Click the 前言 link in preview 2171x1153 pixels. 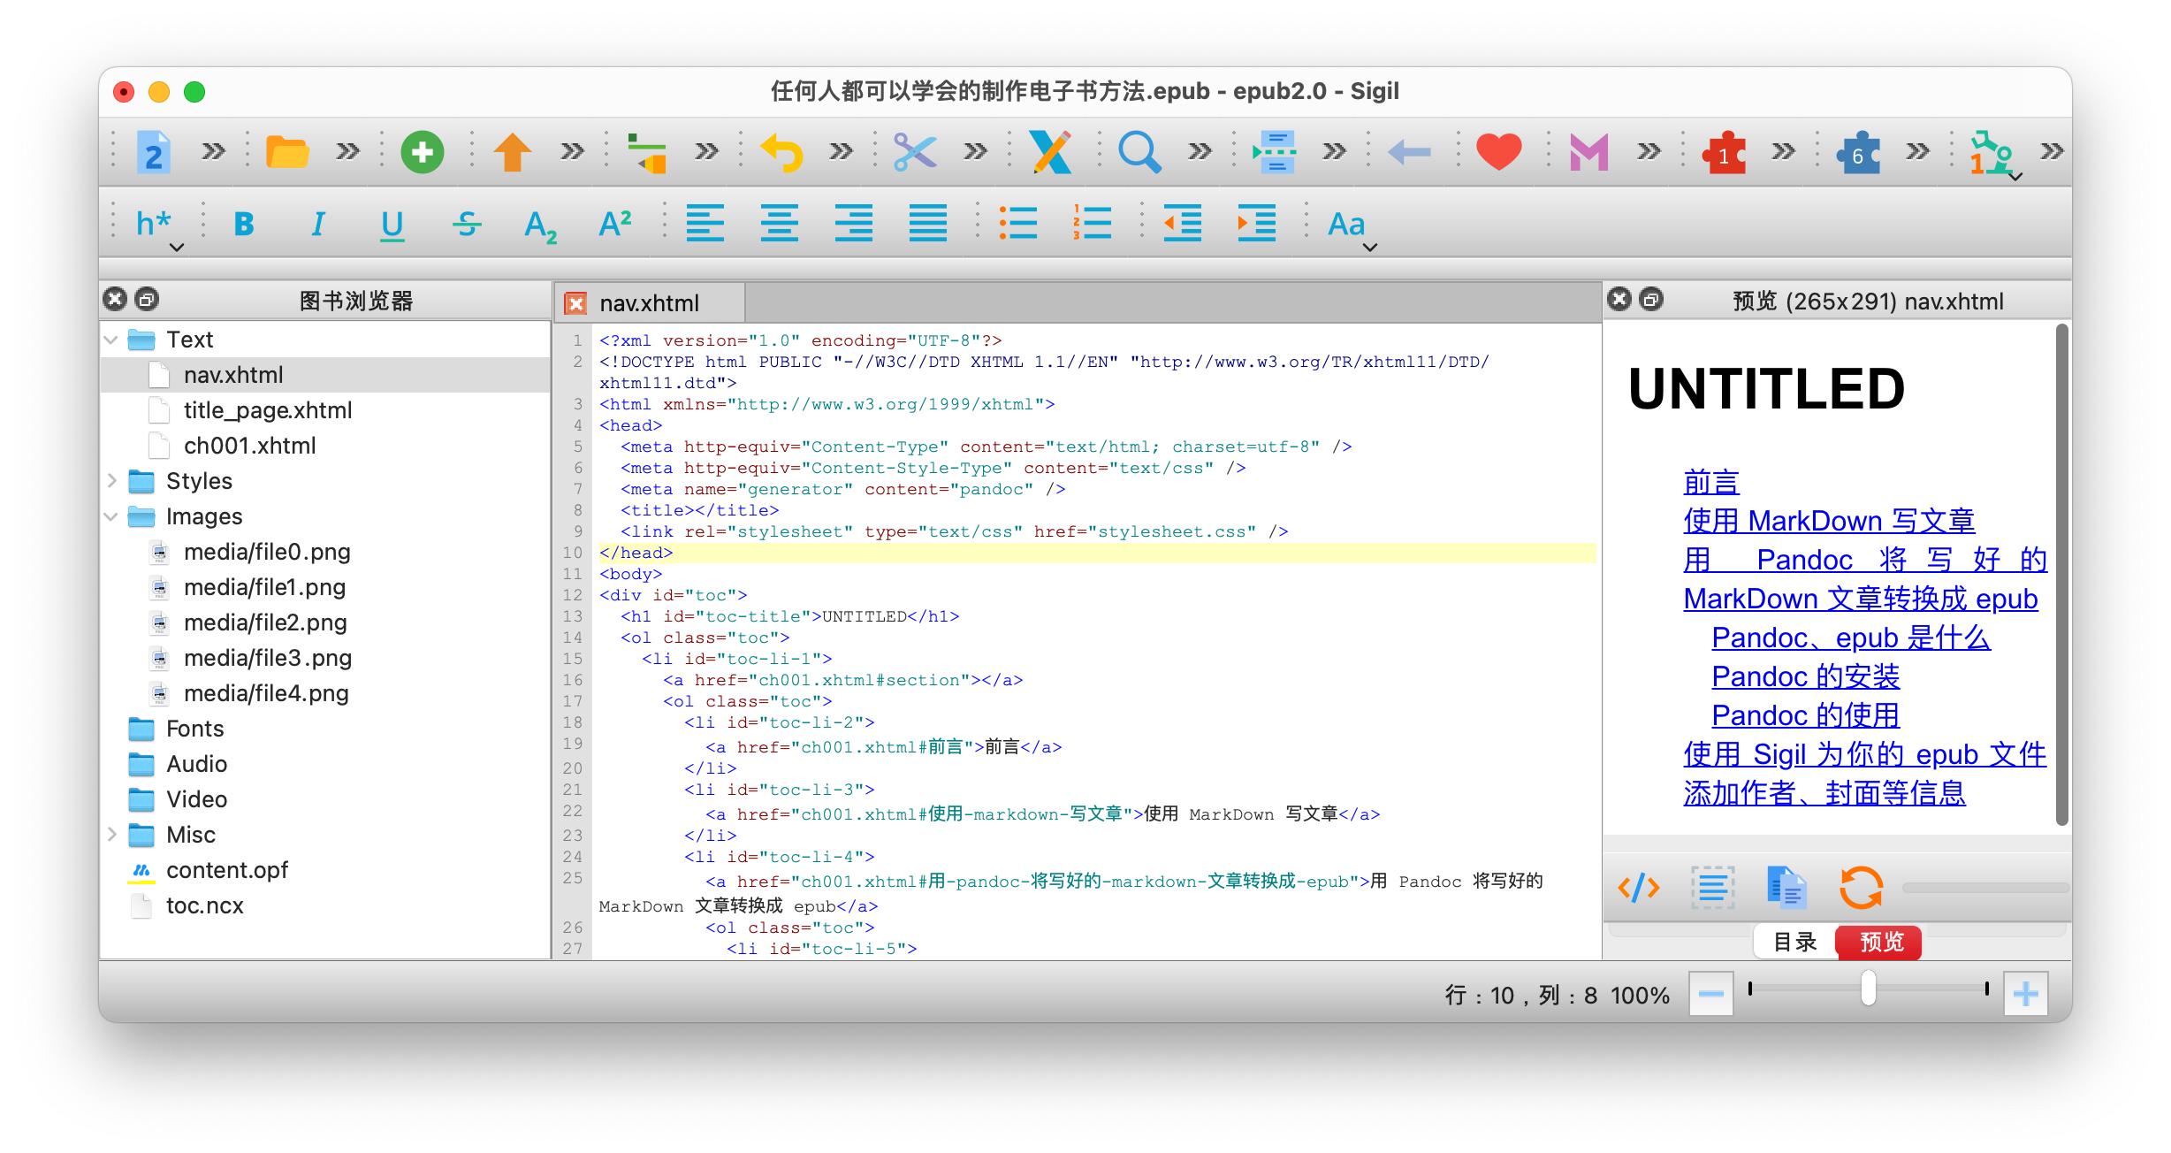(x=1710, y=483)
